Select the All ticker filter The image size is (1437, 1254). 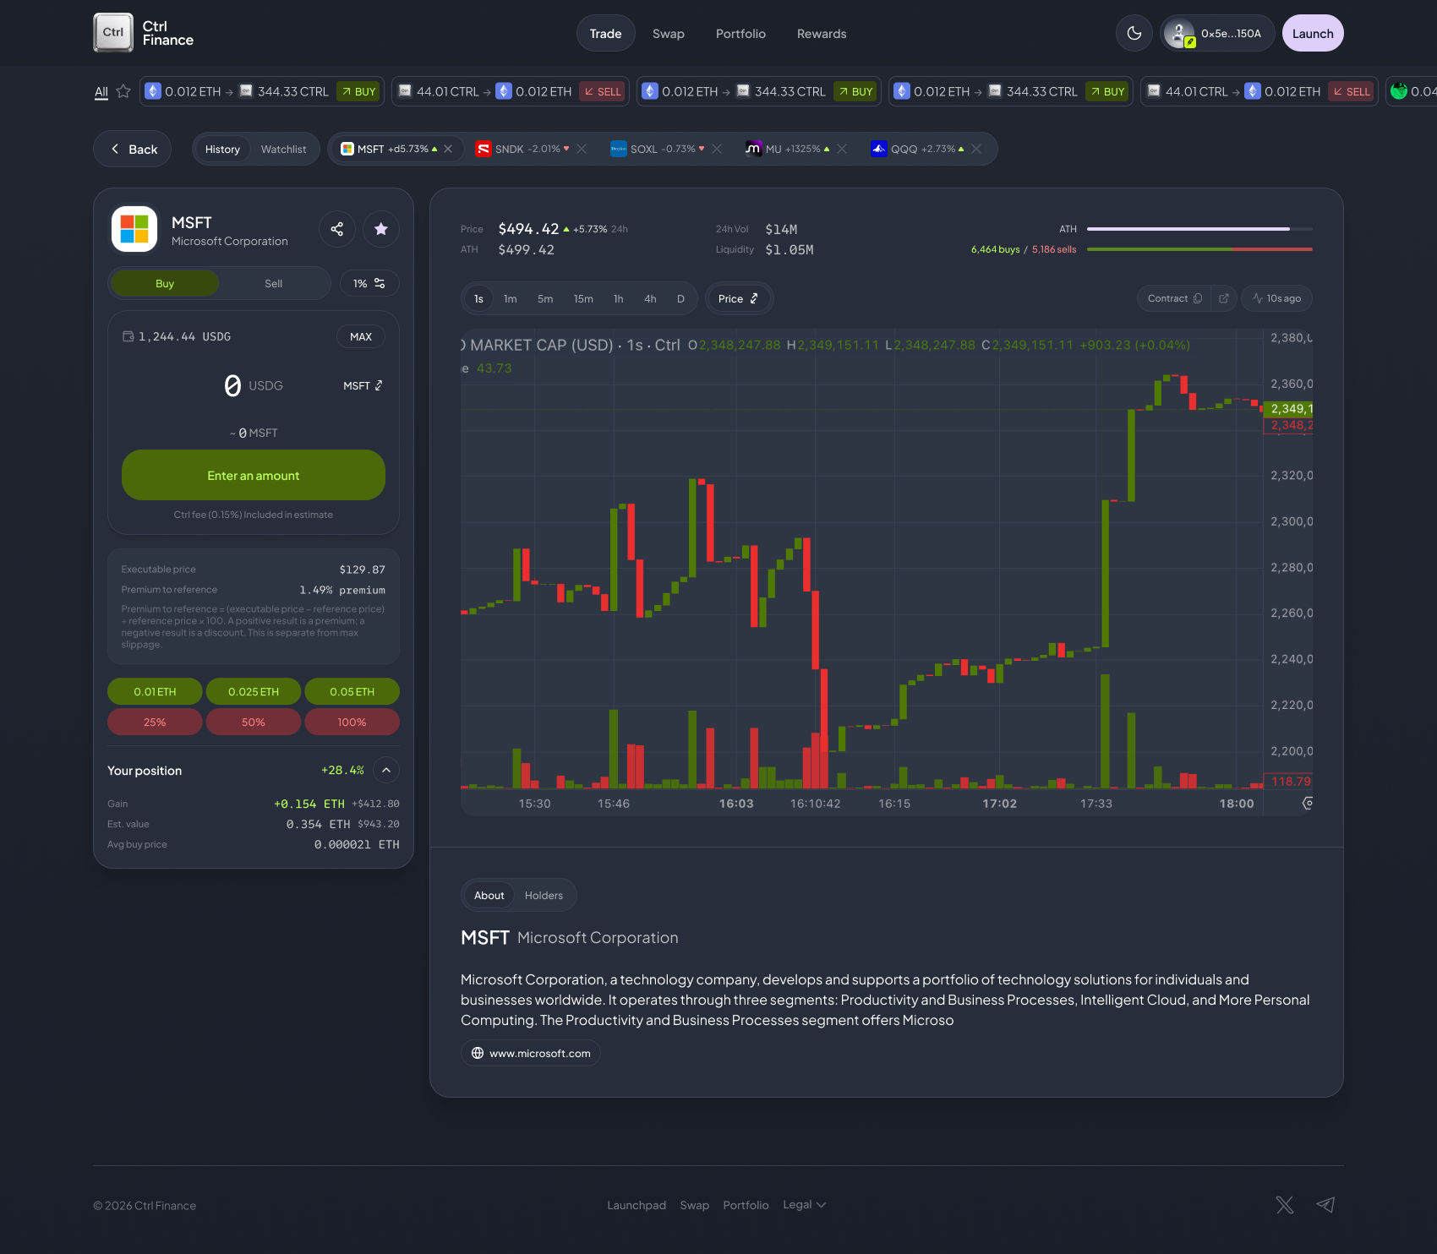click(x=101, y=91)
